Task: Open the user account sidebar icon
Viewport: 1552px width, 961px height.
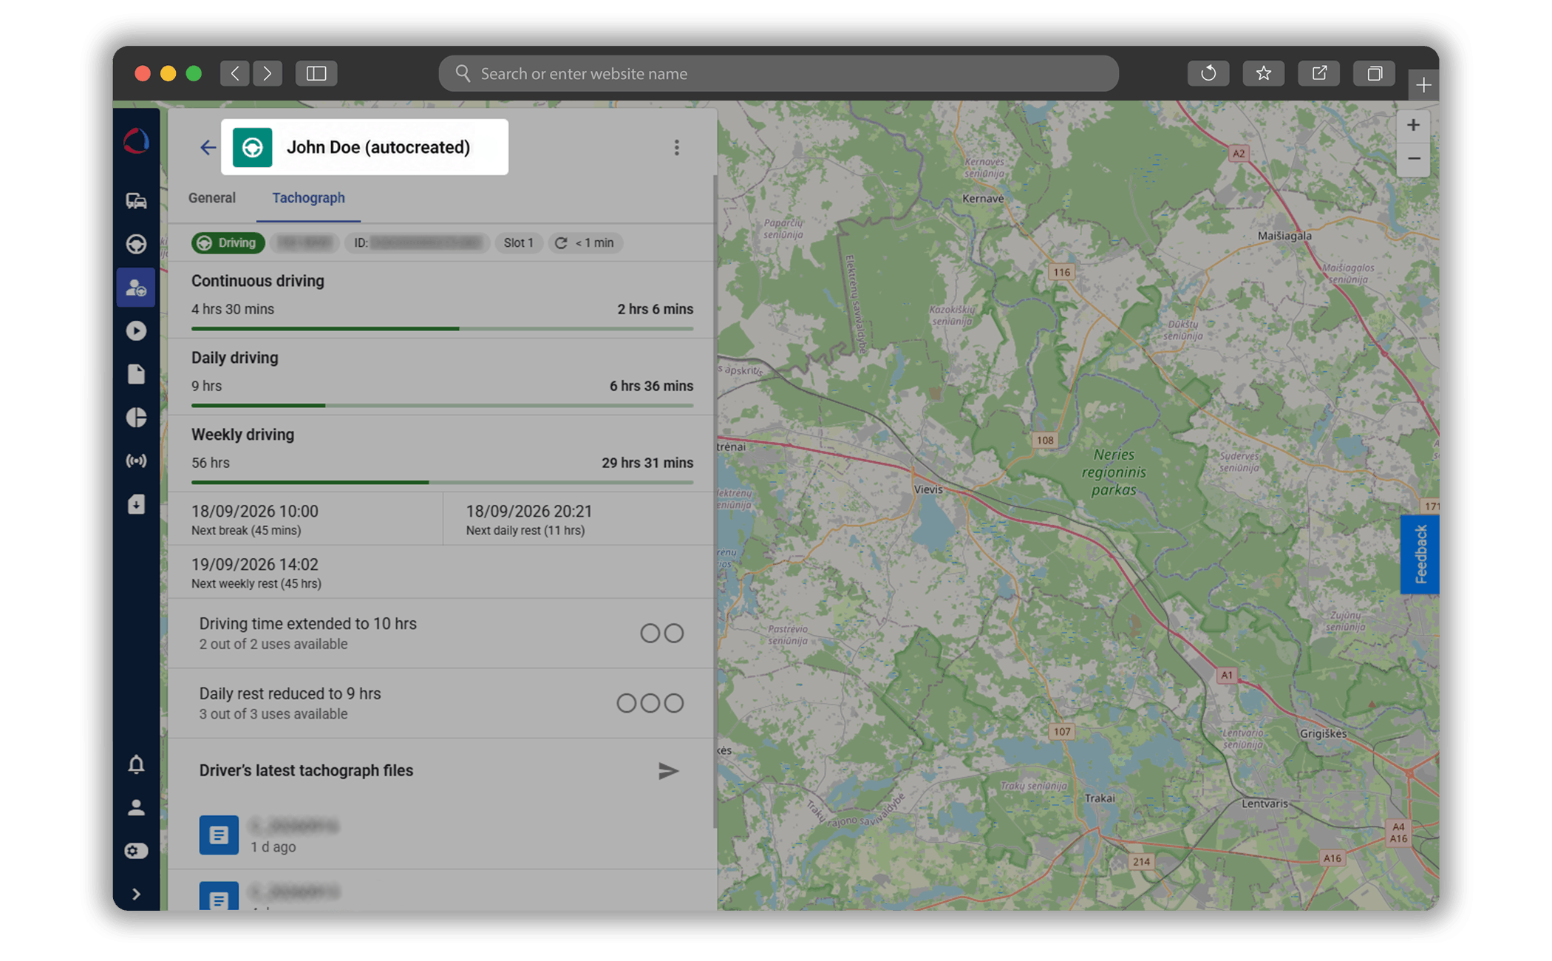Action: 136,807
